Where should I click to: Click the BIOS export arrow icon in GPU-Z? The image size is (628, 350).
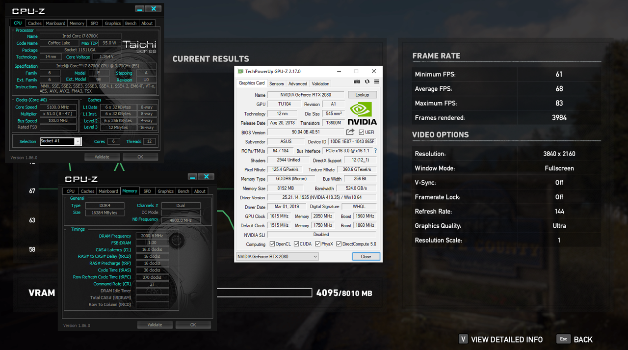coord(350,132)
